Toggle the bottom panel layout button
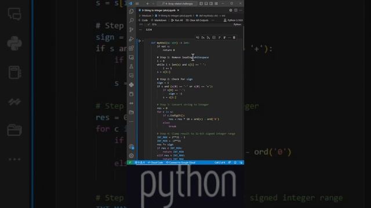The height and width of the screenshot is (208, 371). click(x=206, y=3)
